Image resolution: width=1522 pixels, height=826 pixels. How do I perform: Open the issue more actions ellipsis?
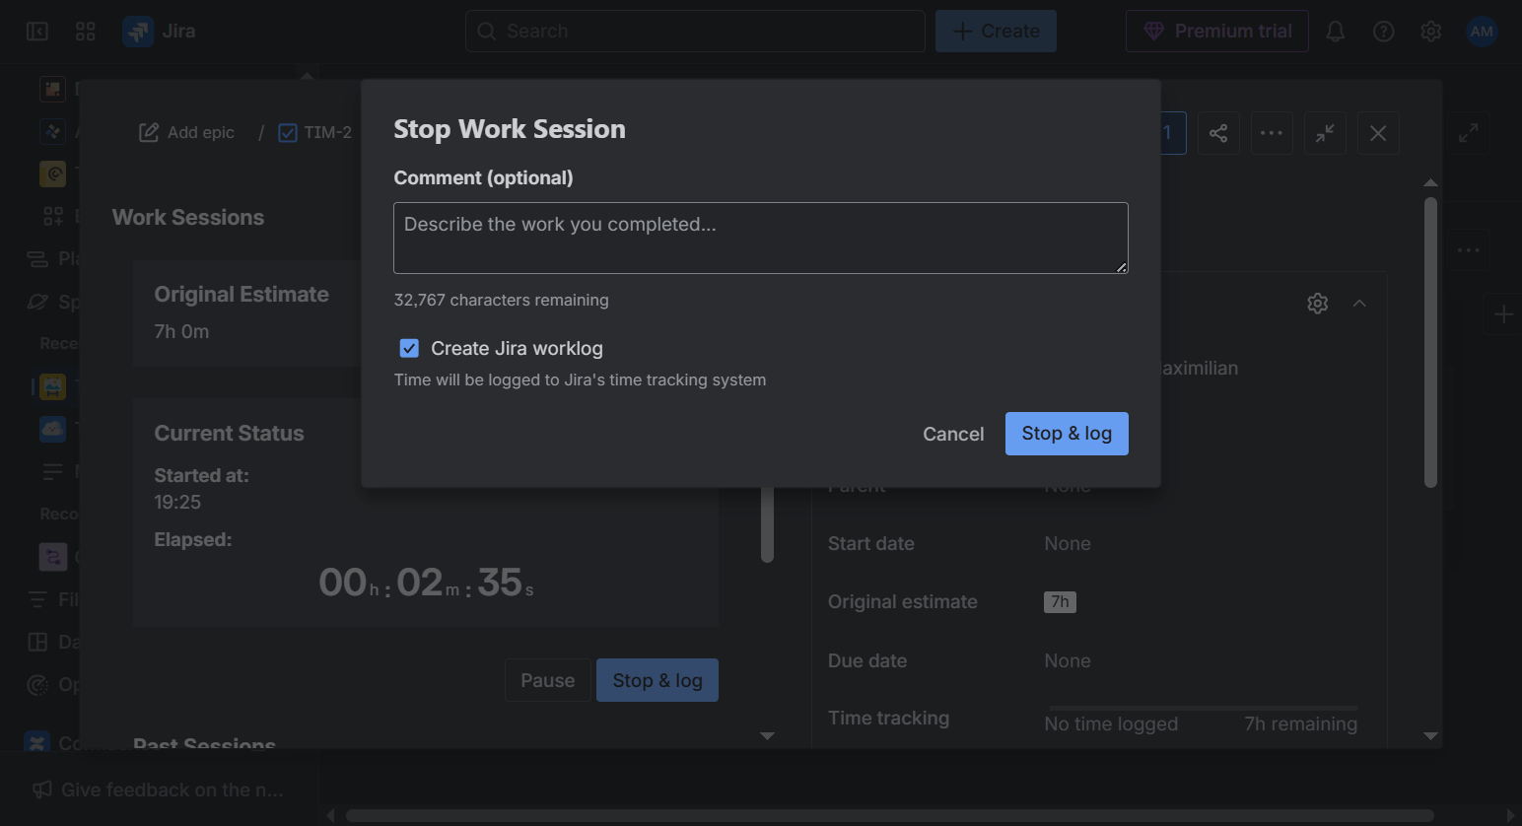(x=1271, y=133)
